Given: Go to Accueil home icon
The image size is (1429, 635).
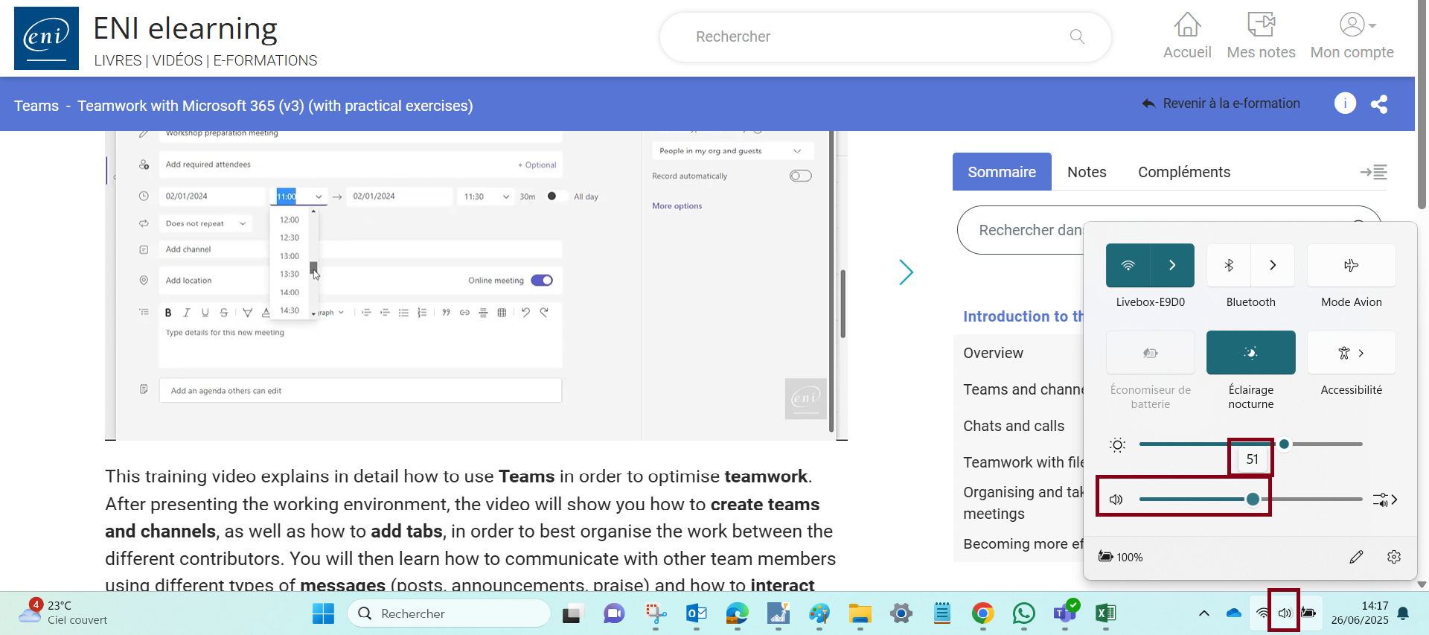Looking at the screenshot, I should point(1187,36).
